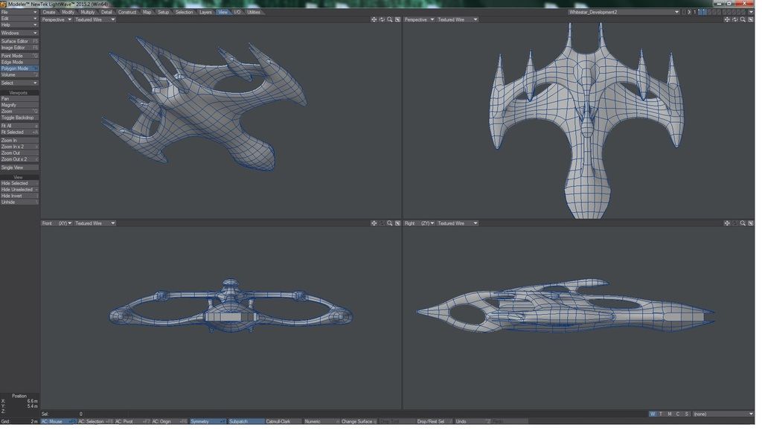Select the first layer slot
This screenshot has width=762, height=442.
coord(700,12)
